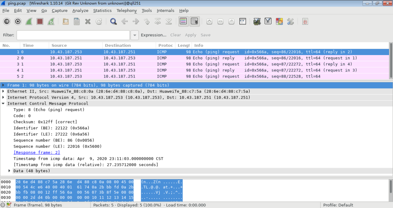
Task: Sort packets by Source column header
Action: pyautogui.click(x=76, y=45)
